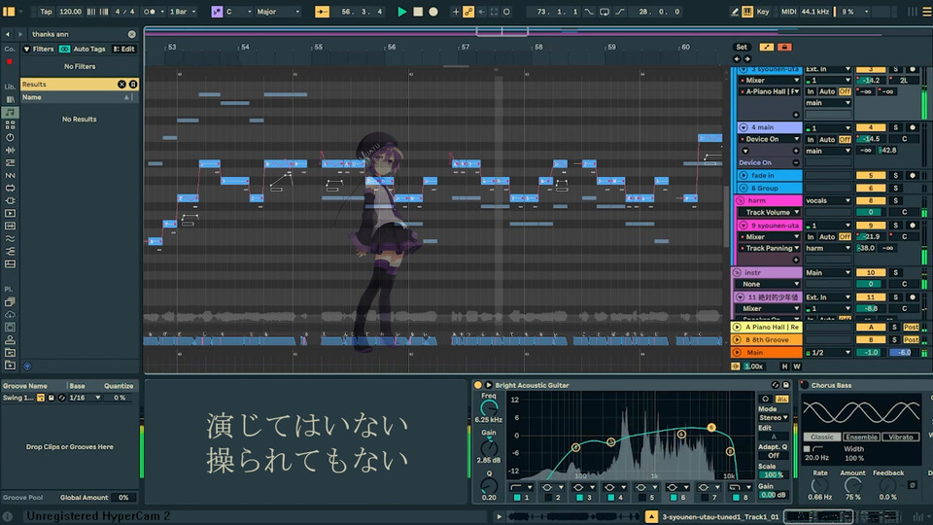
Task: Toggle computer MIDI keyboard button
Action: (x=746, y=12)
